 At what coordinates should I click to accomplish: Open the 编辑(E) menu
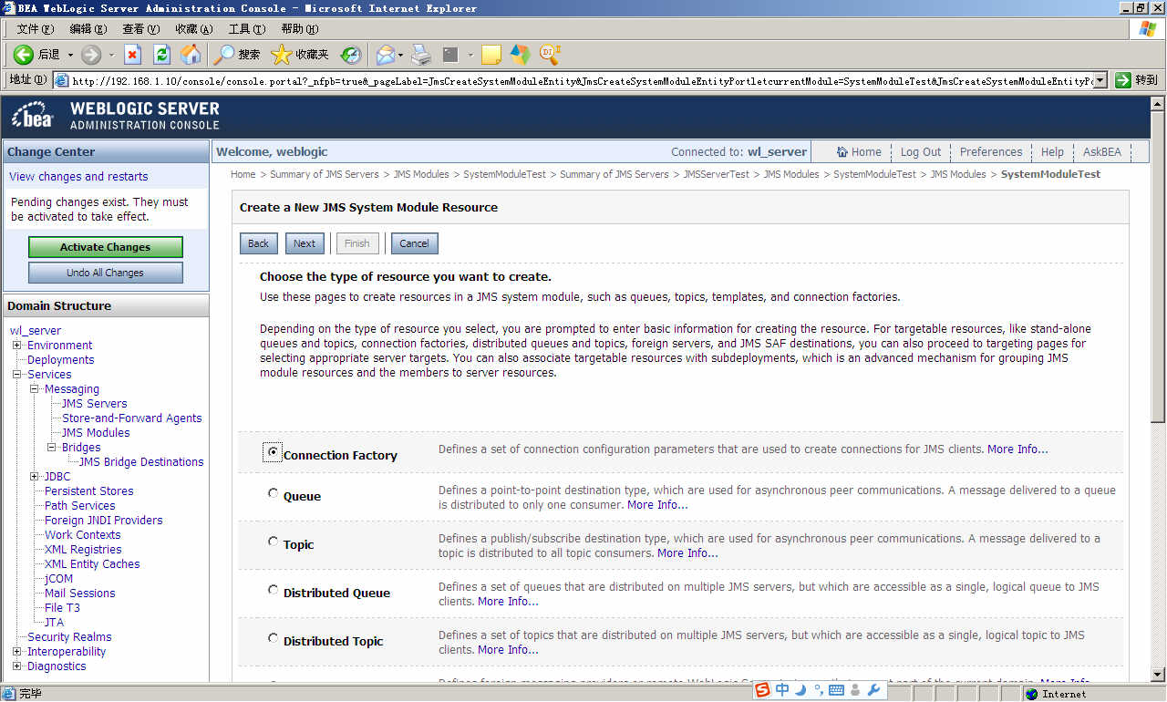88,29
